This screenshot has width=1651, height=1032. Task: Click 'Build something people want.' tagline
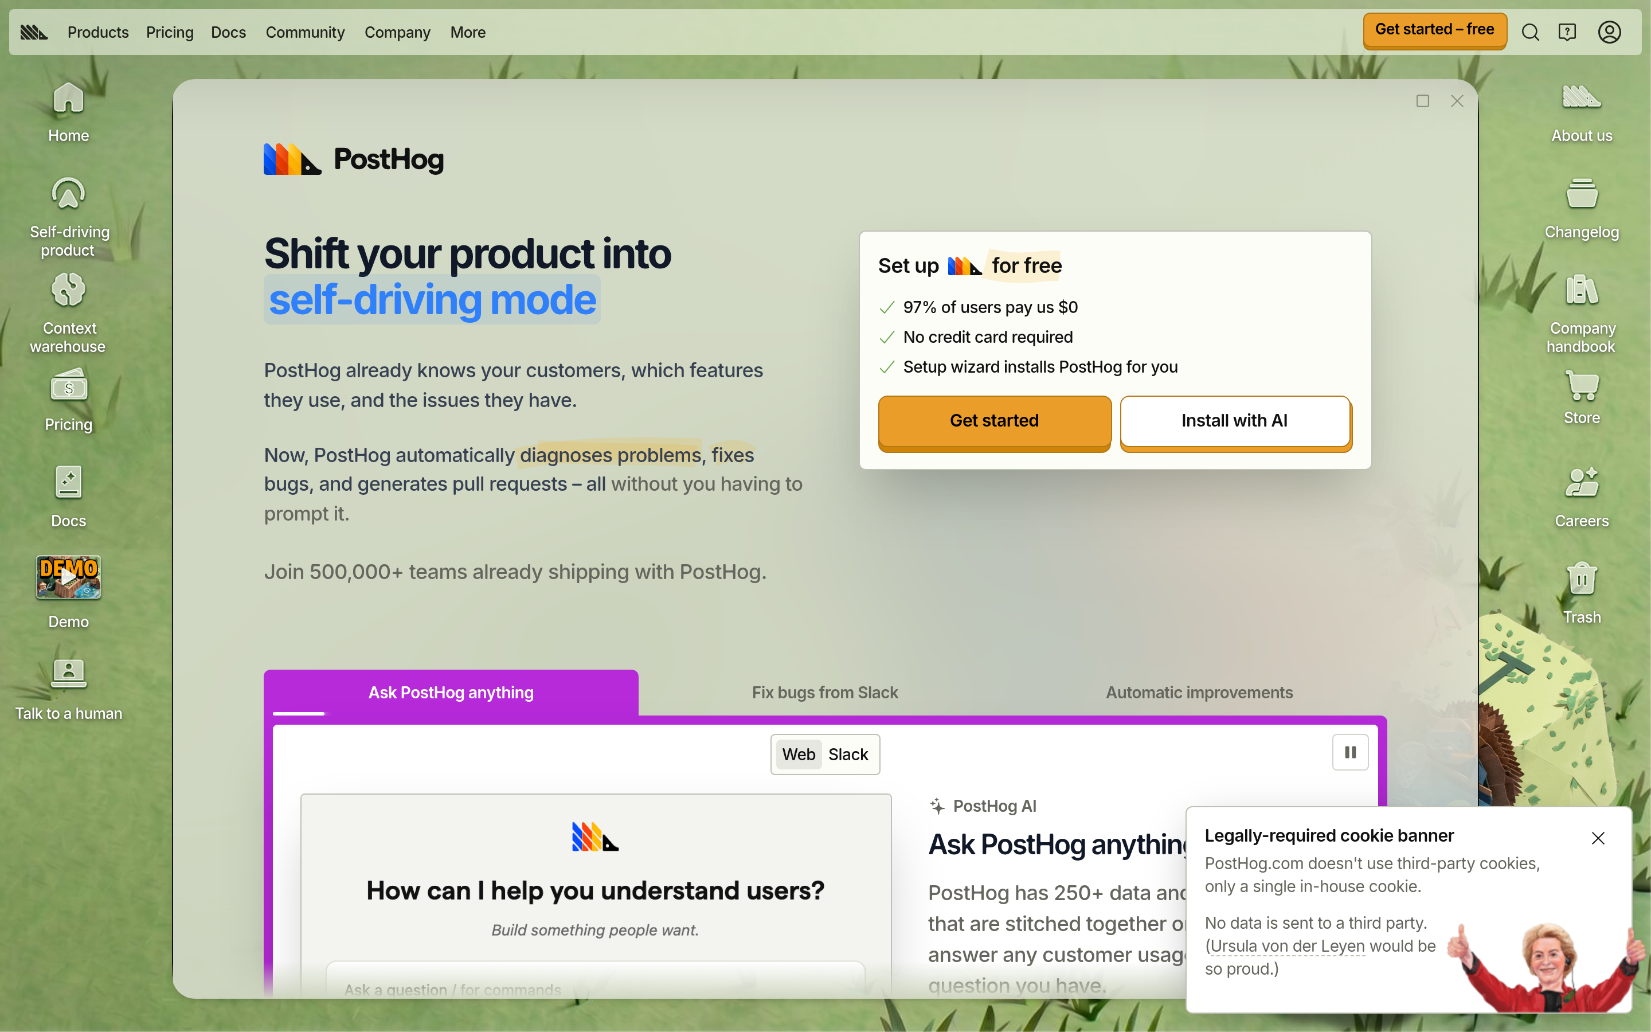pos(596,929)
